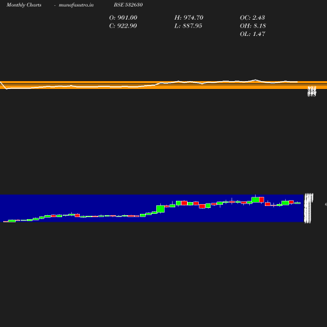Click the 'OC: 2.43' value

click(252, 18)
